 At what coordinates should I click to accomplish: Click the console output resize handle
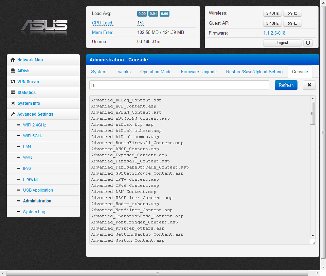[x=313, y=242]
